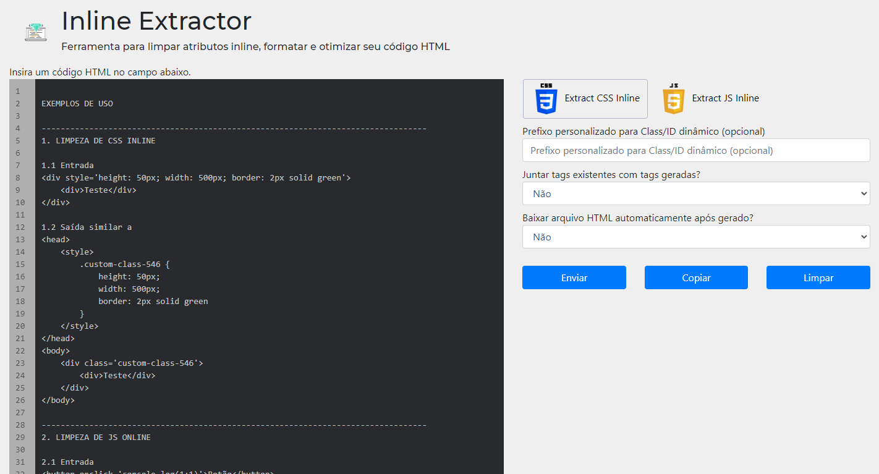
Task: Click the CSS3 shield icon
Action: tap(546, 98)
